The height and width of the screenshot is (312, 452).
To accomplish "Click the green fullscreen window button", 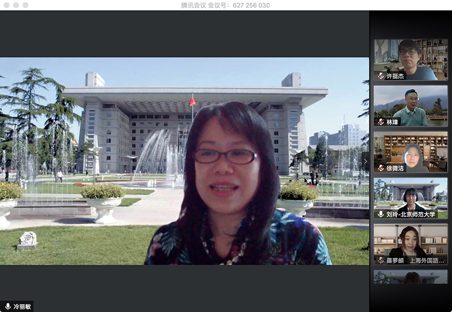I will (x=25, y=5).
